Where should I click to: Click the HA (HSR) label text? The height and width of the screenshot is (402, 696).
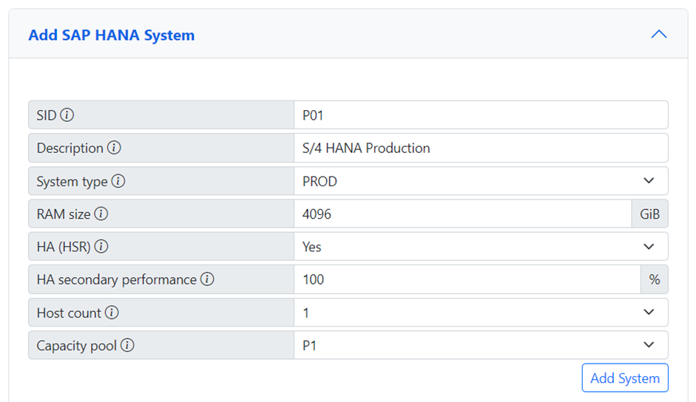click(x=64, y=247)
